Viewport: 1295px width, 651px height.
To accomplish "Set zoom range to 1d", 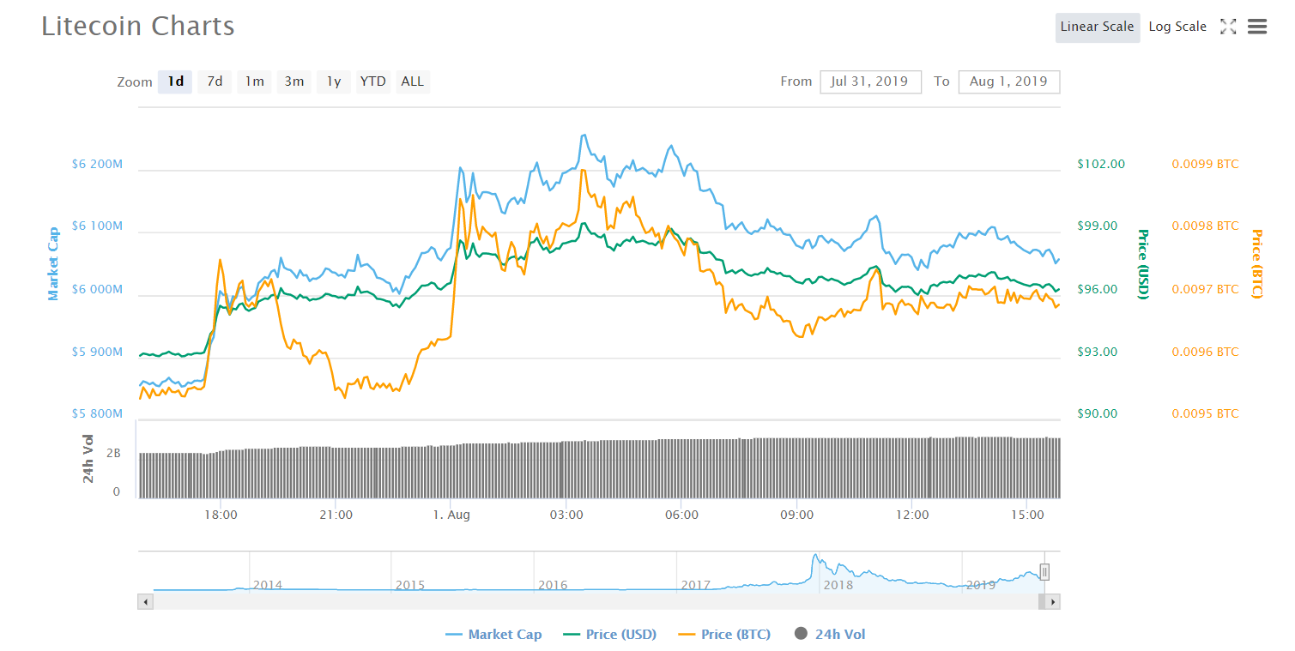I will coord(175,81).
